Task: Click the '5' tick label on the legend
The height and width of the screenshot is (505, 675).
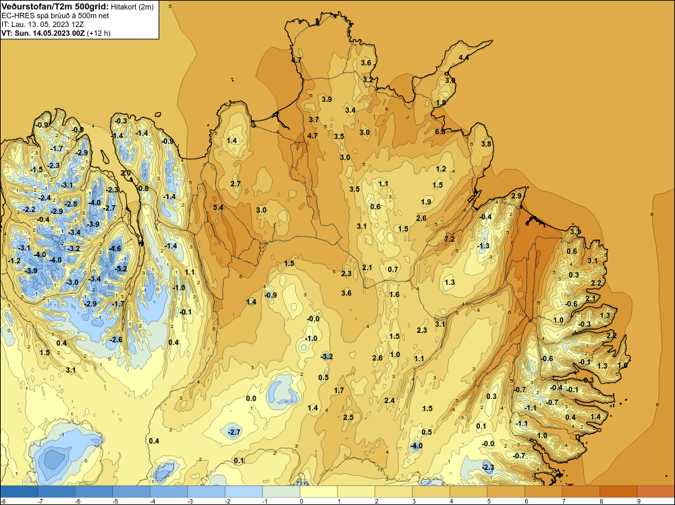Action: coord(489,501)
